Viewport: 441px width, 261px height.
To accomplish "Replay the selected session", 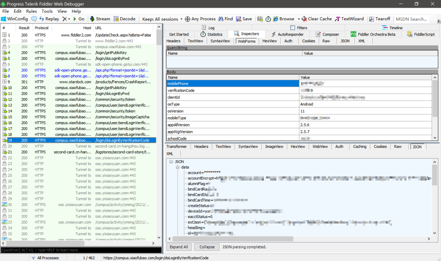I will 49,19.
